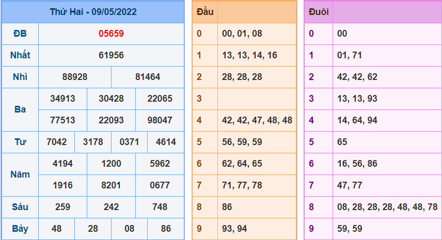Click the ĐB row label
This screenshot has height=240, width=442.
point(20,34)
